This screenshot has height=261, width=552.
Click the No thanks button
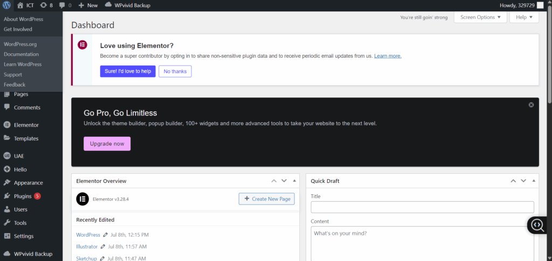click(x=175, y=71)
